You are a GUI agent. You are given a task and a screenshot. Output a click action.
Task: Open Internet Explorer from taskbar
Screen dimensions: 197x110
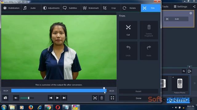click(40, 107)
